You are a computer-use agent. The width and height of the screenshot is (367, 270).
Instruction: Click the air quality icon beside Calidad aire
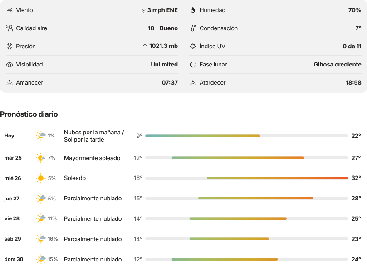coord(10,28)
